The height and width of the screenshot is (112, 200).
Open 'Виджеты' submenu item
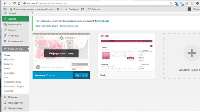8,64
